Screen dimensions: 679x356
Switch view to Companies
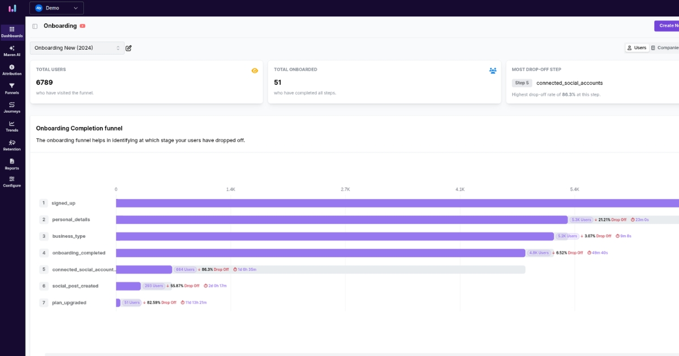[x=665, y=48]
